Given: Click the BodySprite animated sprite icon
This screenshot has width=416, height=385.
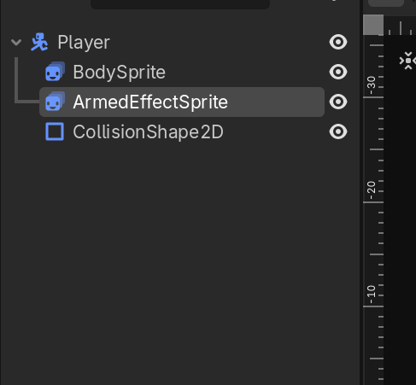Looking at the screenshot, I should click(x=55, y=72).
